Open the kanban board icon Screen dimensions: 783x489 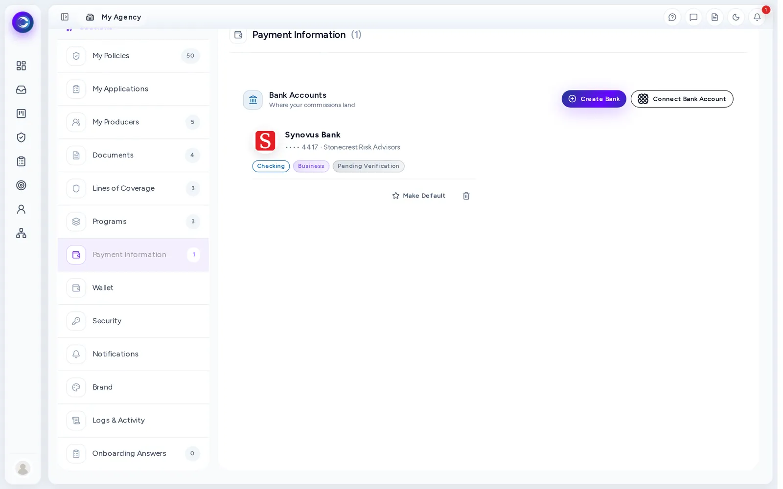[21, 113]
